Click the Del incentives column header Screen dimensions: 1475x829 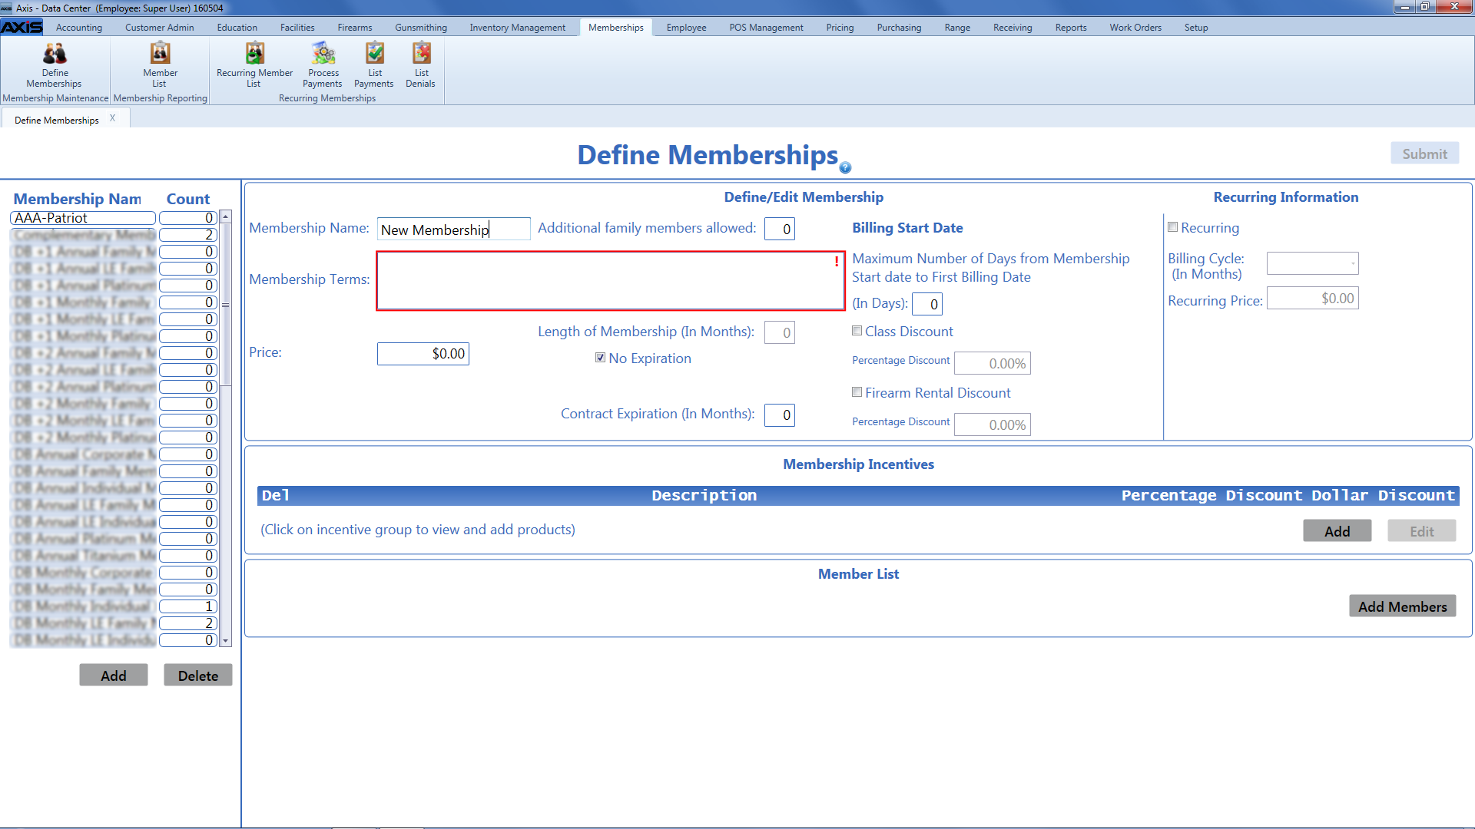[x=275, y=495]
